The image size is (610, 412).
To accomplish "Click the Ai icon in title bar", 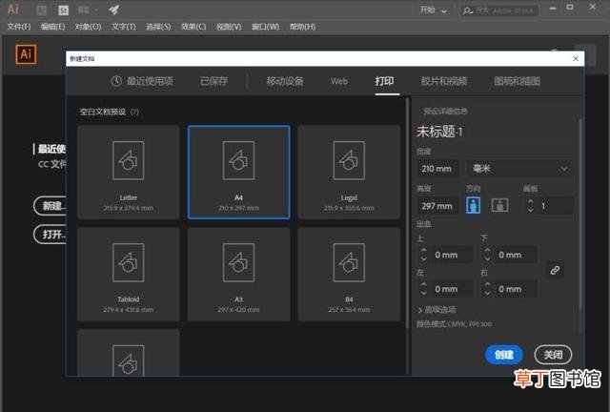I will coord(12,10).
